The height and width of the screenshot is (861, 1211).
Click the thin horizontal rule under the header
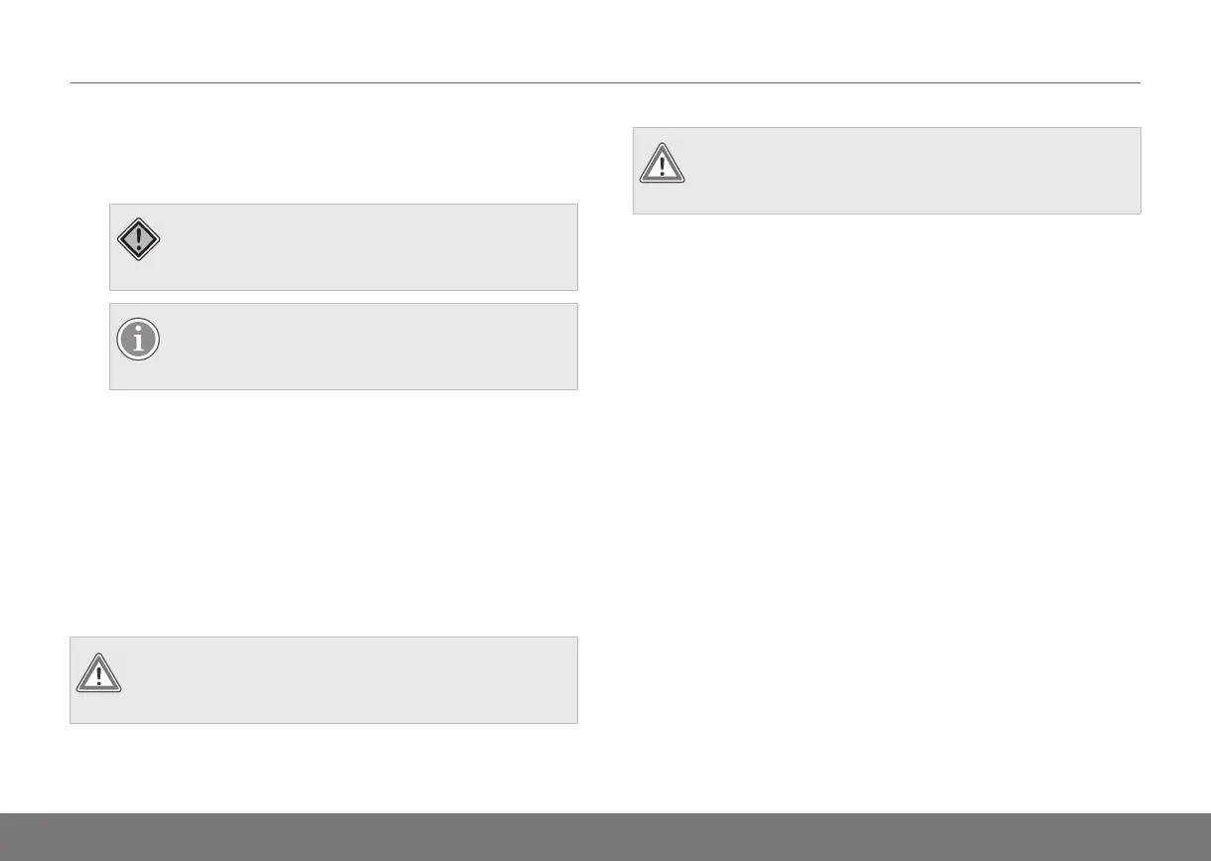[x=605, y=83]
